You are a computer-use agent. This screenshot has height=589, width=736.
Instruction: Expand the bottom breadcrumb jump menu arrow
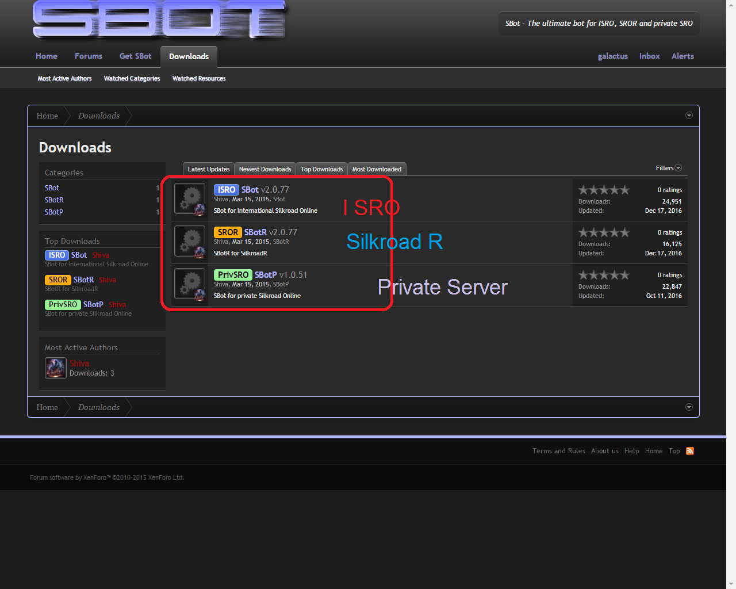click(689, 407)
